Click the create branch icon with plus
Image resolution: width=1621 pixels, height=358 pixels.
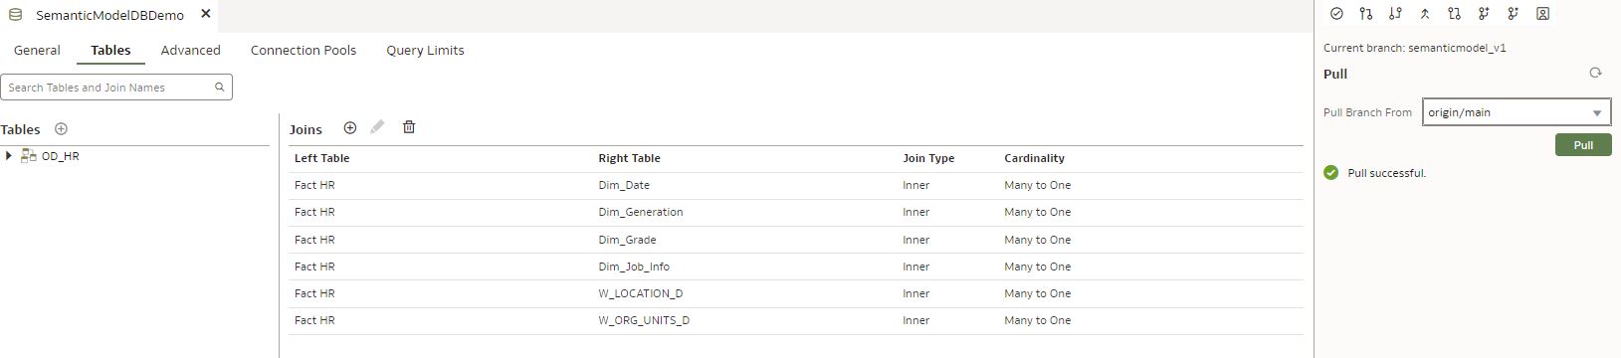(x=1484, y=14)
